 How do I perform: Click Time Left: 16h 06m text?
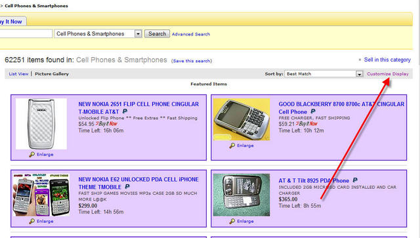click(101, 130)
